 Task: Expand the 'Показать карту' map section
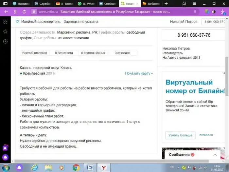tap(139, 73)
